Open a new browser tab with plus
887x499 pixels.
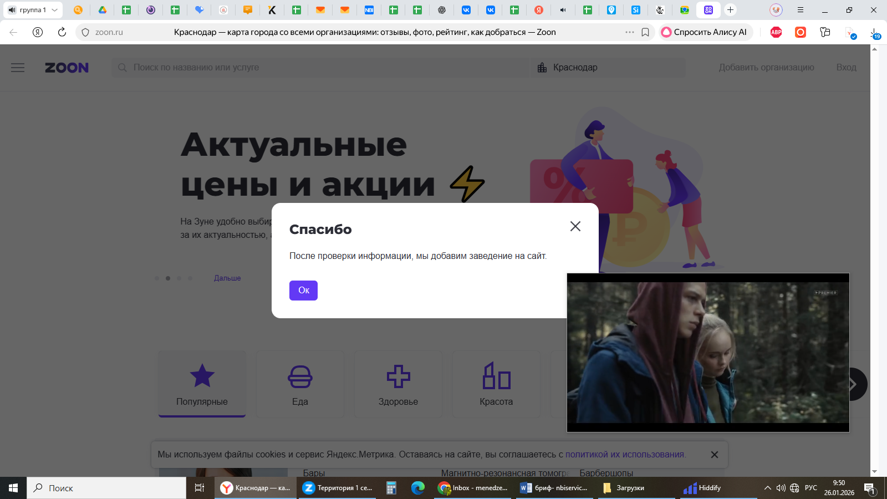[731, 10]
